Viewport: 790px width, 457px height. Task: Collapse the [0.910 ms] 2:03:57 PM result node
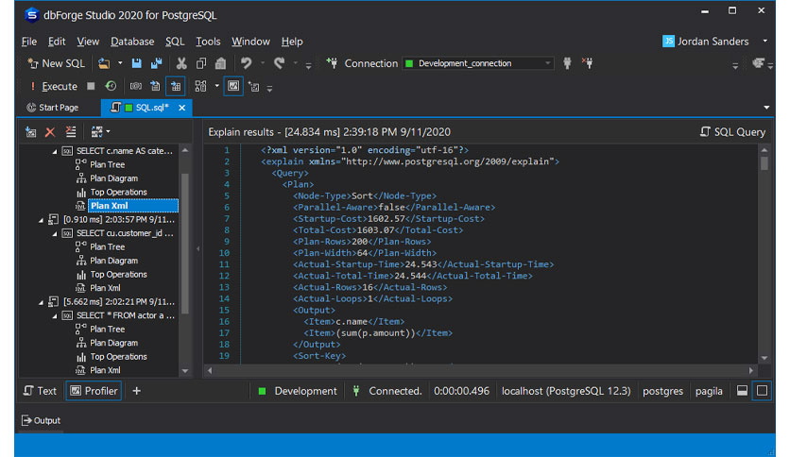coord(42,220)
